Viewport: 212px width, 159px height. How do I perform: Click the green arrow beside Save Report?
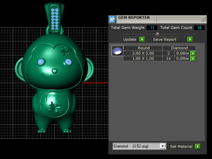pos(190,39)
